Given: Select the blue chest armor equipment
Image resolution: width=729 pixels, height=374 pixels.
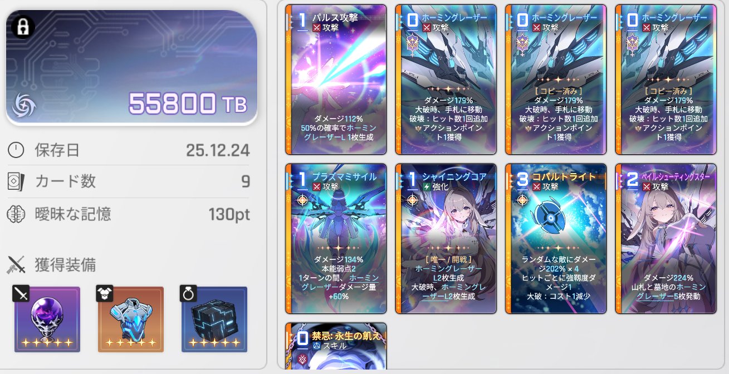Looking at the screenshot, I should tap(131, 319).
